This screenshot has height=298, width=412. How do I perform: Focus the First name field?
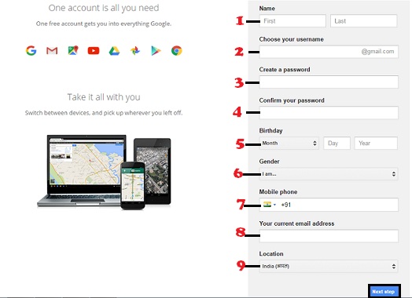point(292,21)
